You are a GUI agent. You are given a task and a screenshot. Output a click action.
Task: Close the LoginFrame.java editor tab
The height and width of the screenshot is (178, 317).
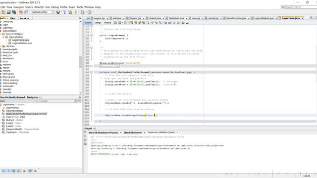pos(303,18)
